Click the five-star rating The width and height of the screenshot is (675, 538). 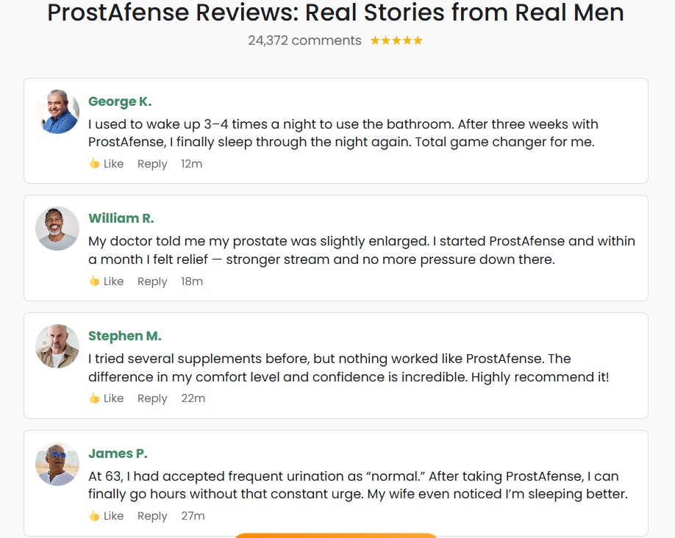coord(396,40)
